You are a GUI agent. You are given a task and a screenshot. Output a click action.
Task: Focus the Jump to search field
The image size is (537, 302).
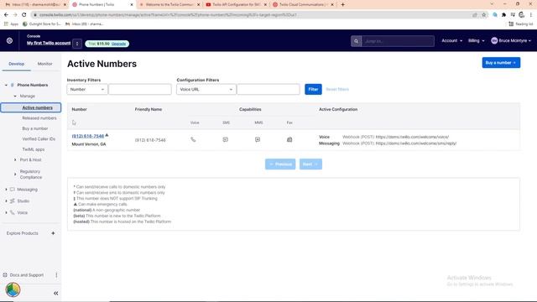tap(398, 41)
